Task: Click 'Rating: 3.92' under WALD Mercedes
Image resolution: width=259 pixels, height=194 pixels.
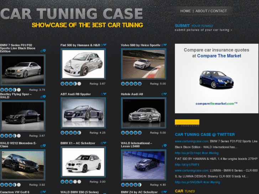Action: click(x=37, y=185)
